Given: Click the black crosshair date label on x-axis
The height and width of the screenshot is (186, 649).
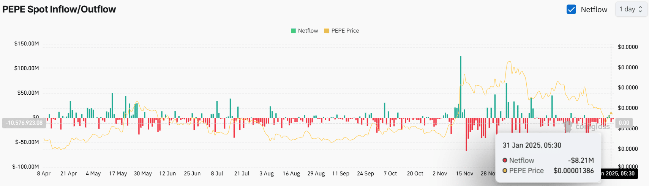Looking at the screenshot, I should (618, 173).
